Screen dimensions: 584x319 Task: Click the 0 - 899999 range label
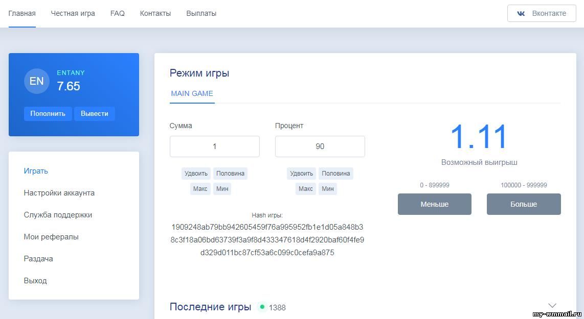435,185
